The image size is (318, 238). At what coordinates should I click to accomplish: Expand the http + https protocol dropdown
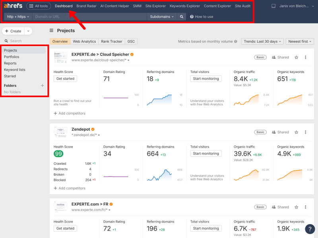pyautogui.click(x=18, y=17)
